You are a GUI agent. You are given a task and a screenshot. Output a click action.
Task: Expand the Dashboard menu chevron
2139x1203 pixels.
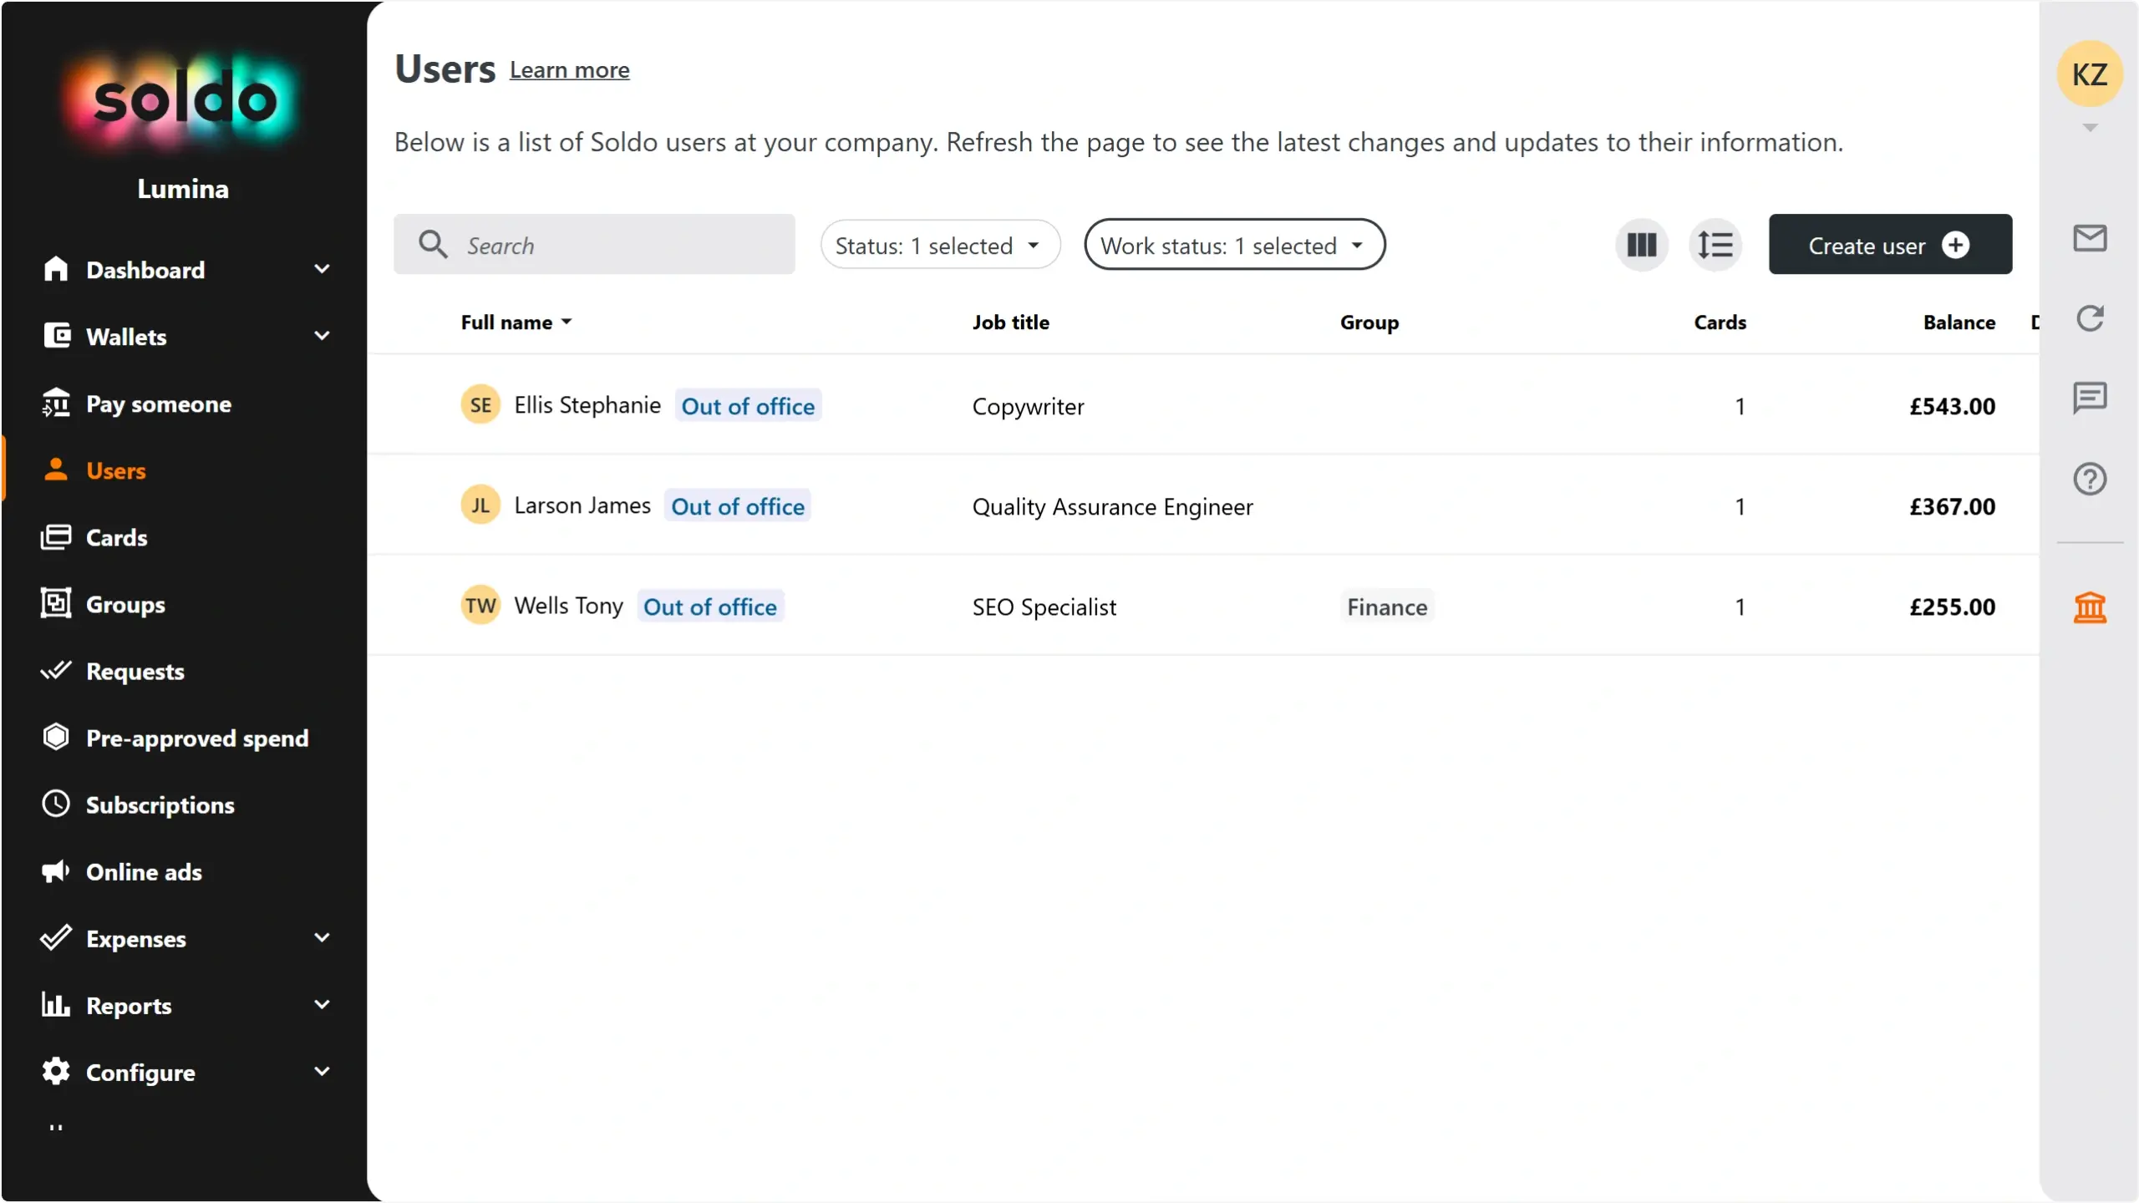pyautogui.click(x=322, y=269)
